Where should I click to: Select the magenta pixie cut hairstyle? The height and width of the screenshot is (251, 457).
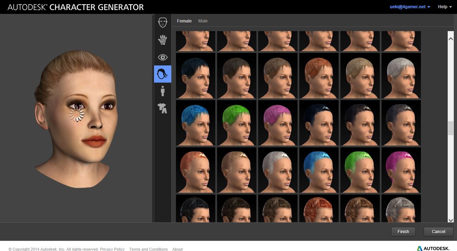point(278,123)
